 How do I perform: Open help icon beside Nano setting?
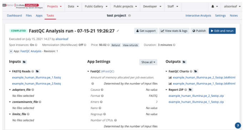coord(100,108)
